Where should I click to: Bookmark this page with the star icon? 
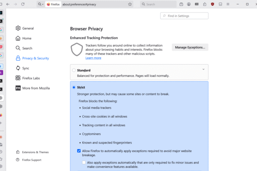[130, 4]
